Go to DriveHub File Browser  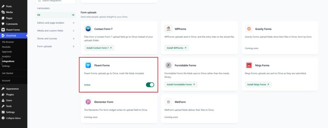pyautogui.click(x=8, y=42)
